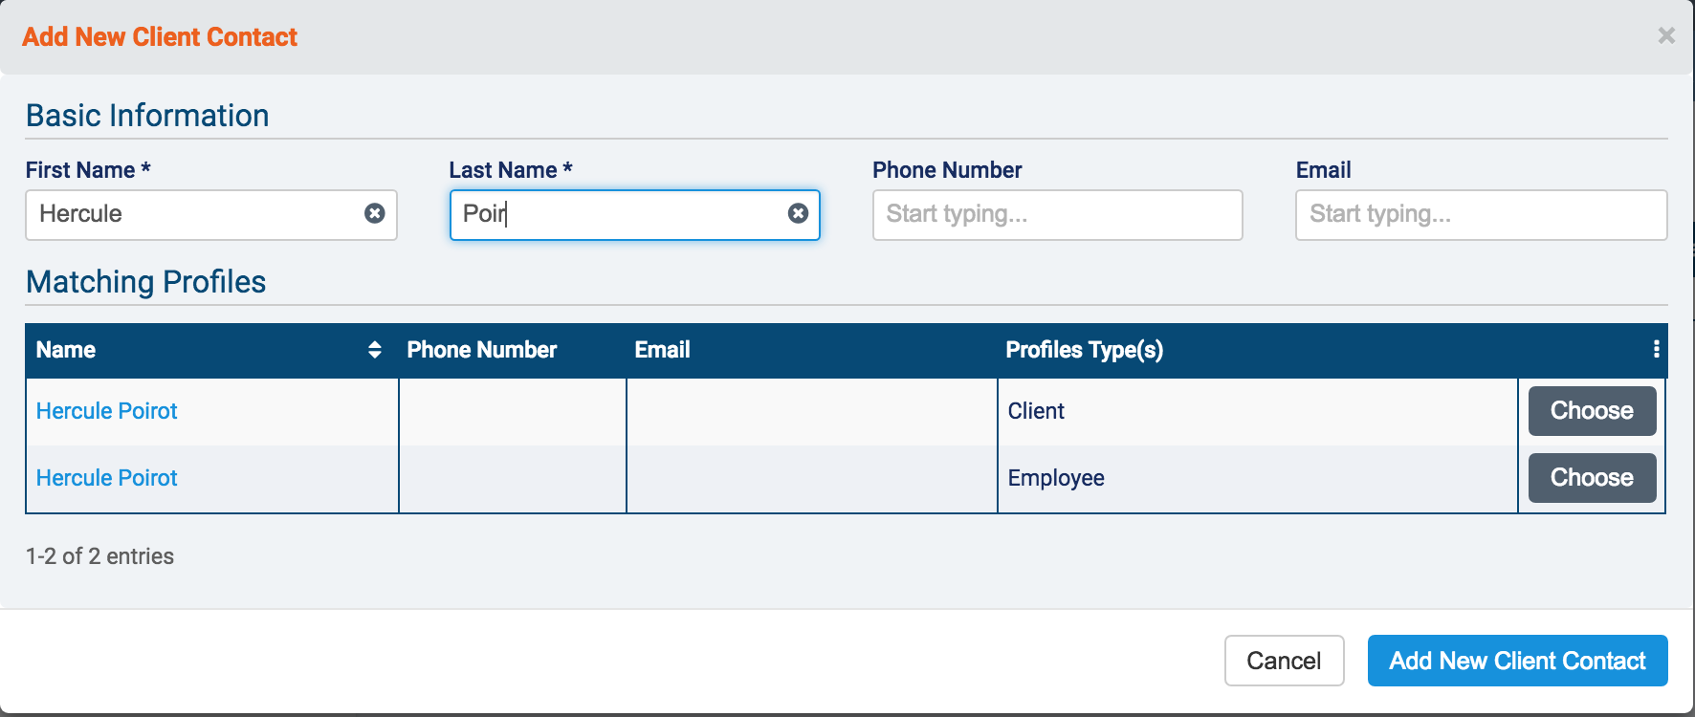This screenshot has height=717, width=1695.
Task: Click the Email column header in the table
Action: click(x=662, y=350)
